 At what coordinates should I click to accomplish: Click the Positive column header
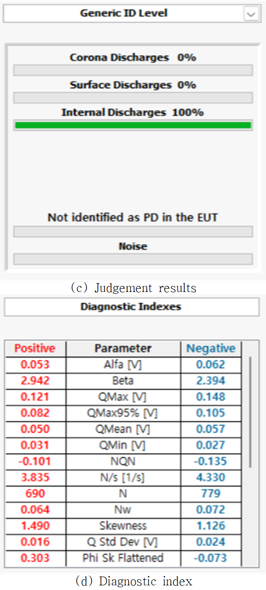coord(35,349)
